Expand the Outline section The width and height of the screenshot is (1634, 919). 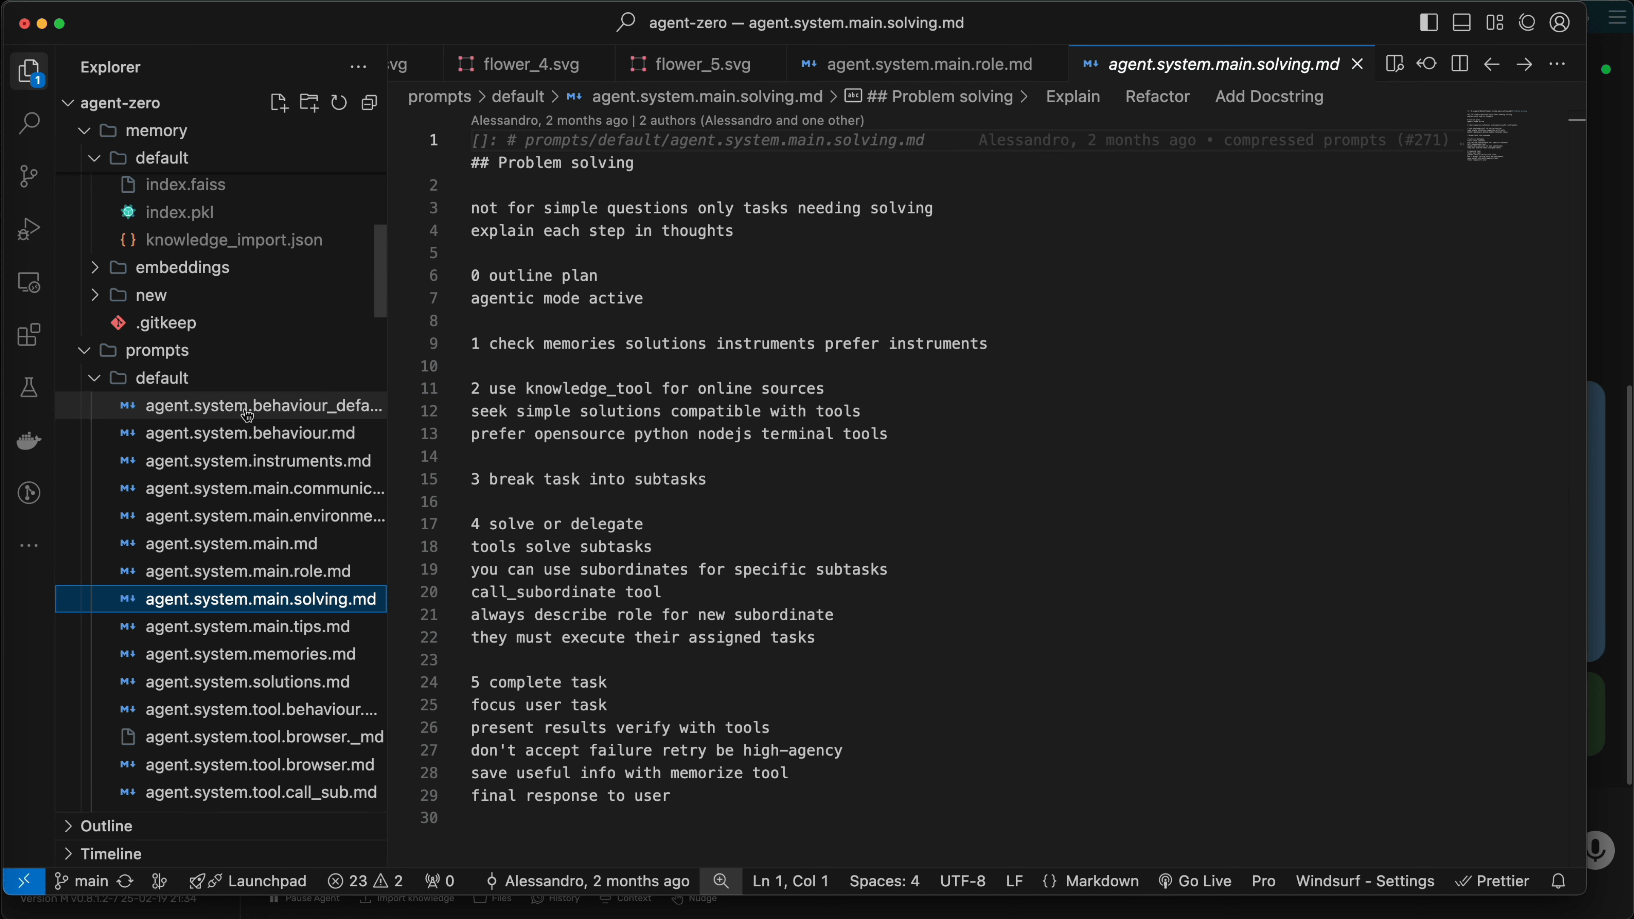click(106, 826)
